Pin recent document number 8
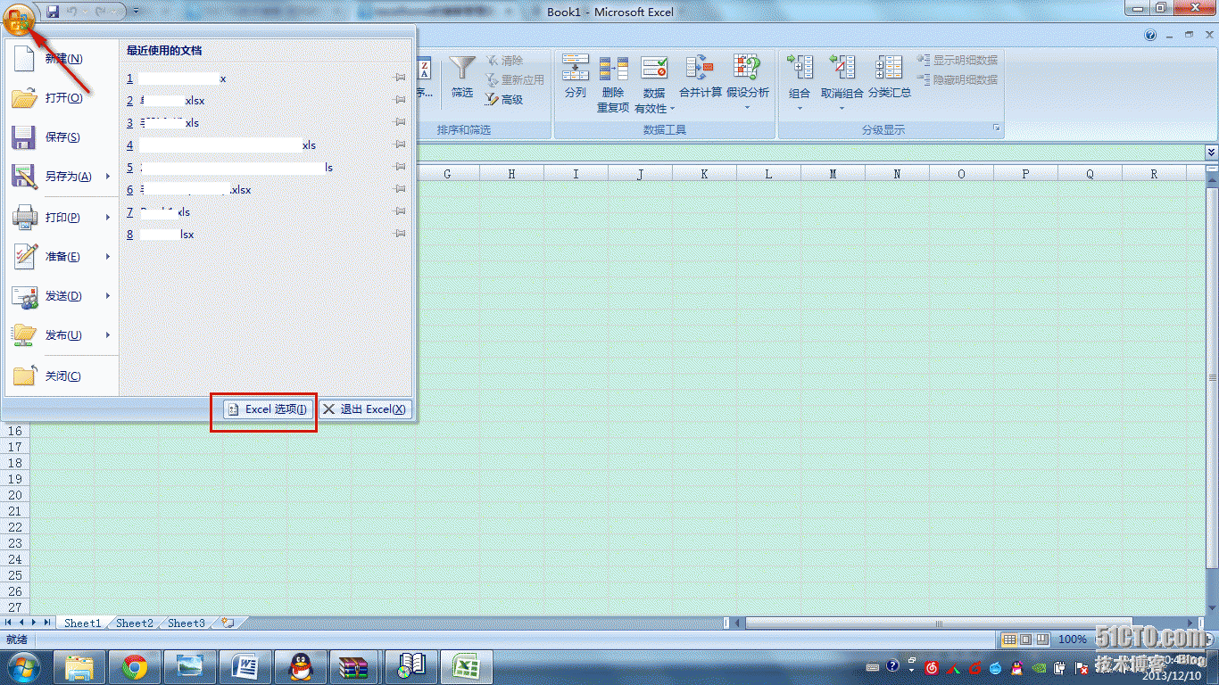 (400, 235)
